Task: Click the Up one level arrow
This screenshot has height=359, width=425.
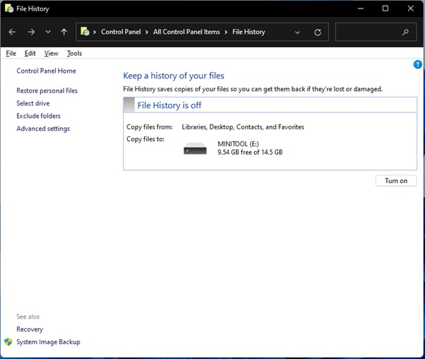Action: click(64, 33)
